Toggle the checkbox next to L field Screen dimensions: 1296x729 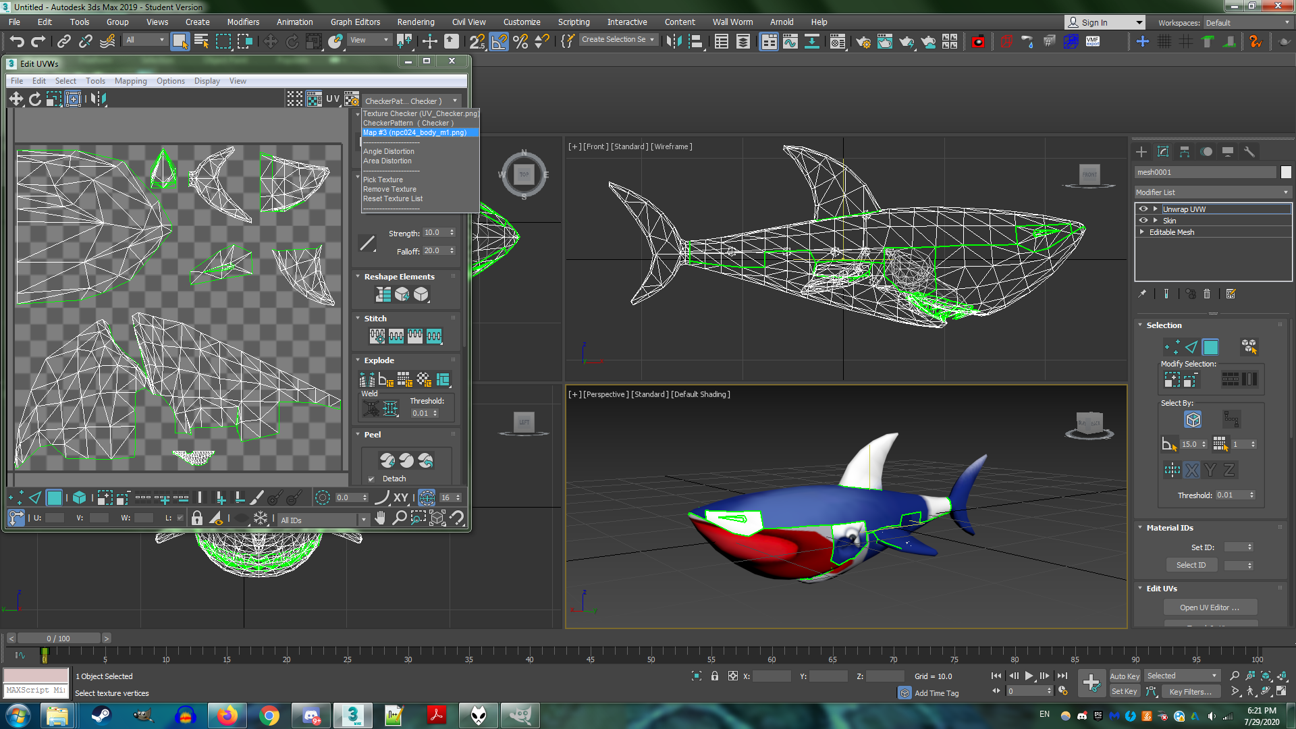click(180, 518)
